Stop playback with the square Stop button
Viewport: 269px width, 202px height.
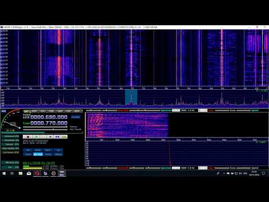[x=50, y=137]
